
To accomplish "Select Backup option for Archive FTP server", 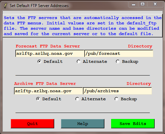I will pyautogui.click(x=116, y=99).
